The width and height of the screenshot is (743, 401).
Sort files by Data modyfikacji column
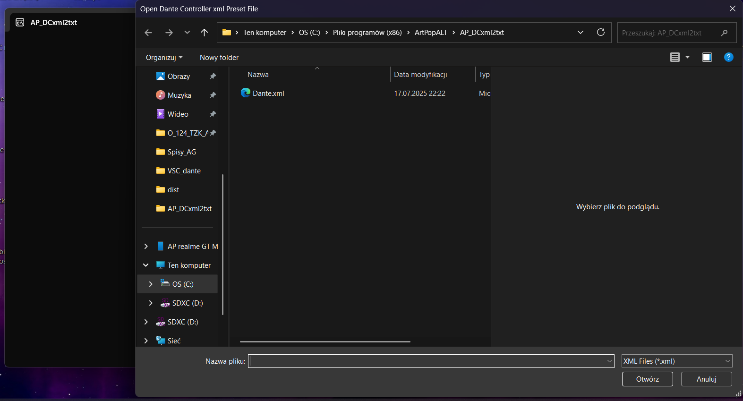coord(420,75)
